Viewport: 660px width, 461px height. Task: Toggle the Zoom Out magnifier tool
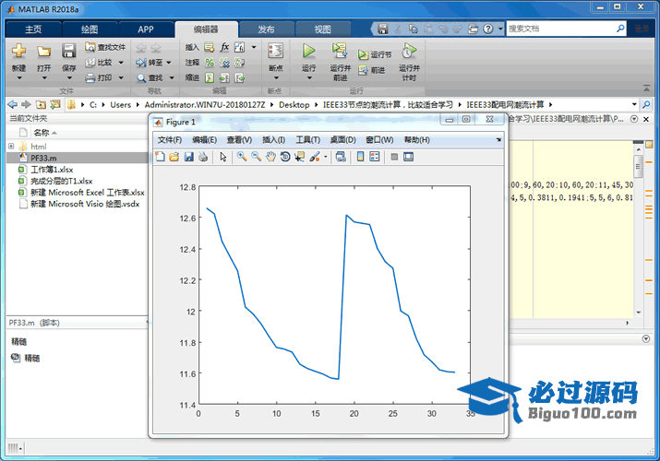pyautogui.click(x=256, y=157)
